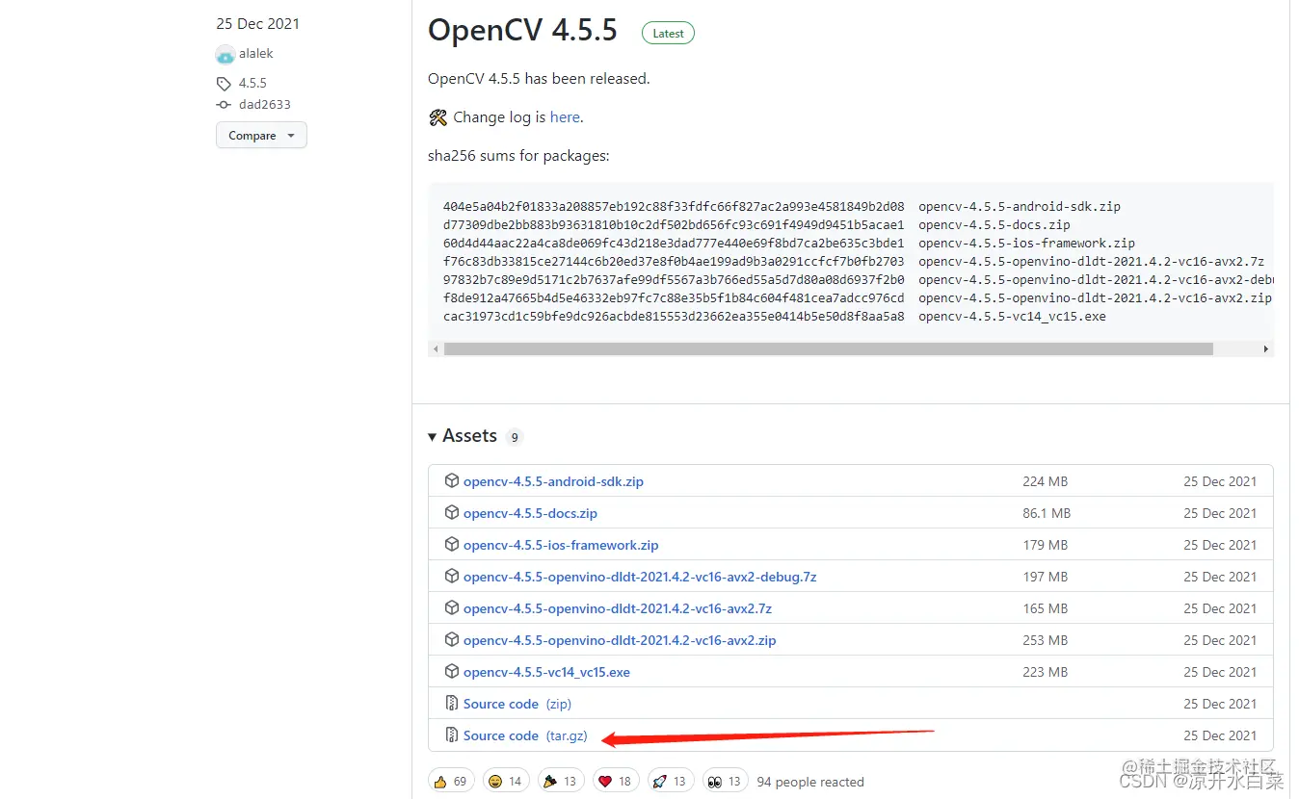Click the 253 MB size value

point(1045,640)
